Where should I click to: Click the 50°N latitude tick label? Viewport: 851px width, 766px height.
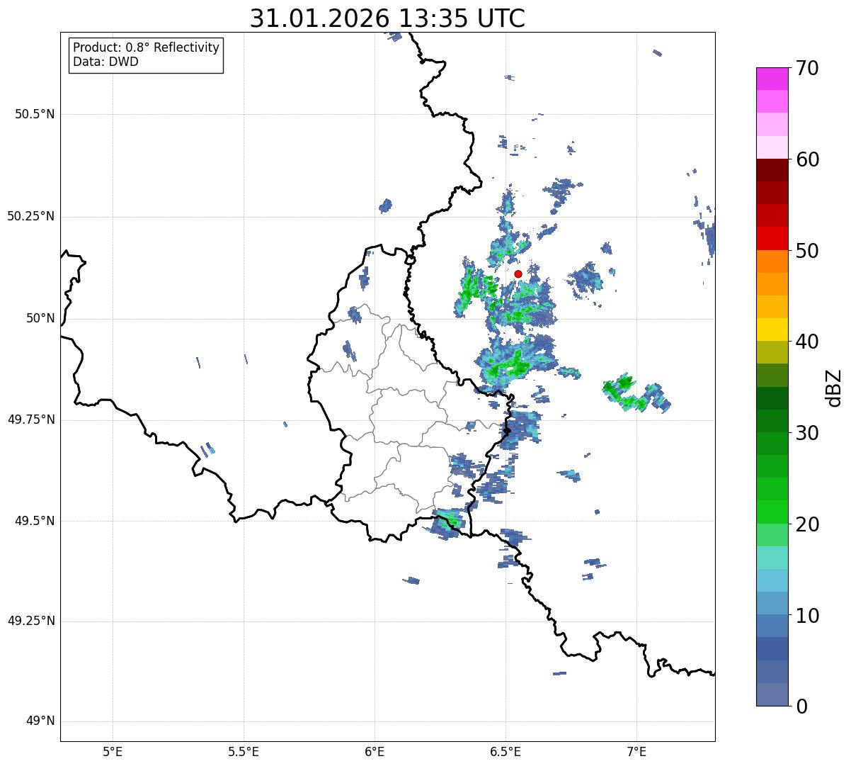pyautogui.click(x=40, y=318)
